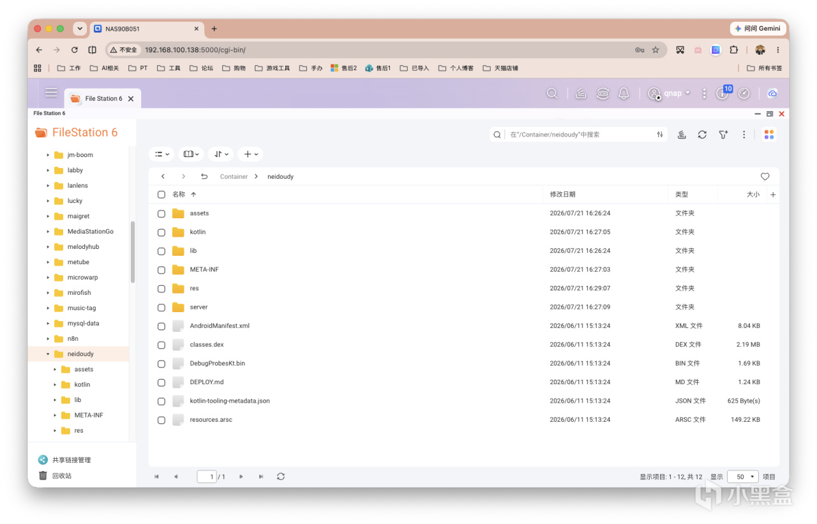Open the QNAP main menu hamburger icon
Screen dimensions: 817x524
52,93
